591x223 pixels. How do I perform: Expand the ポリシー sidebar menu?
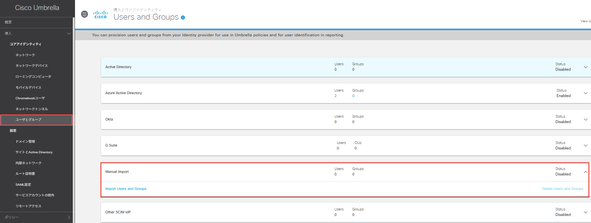tap(69, 218)
